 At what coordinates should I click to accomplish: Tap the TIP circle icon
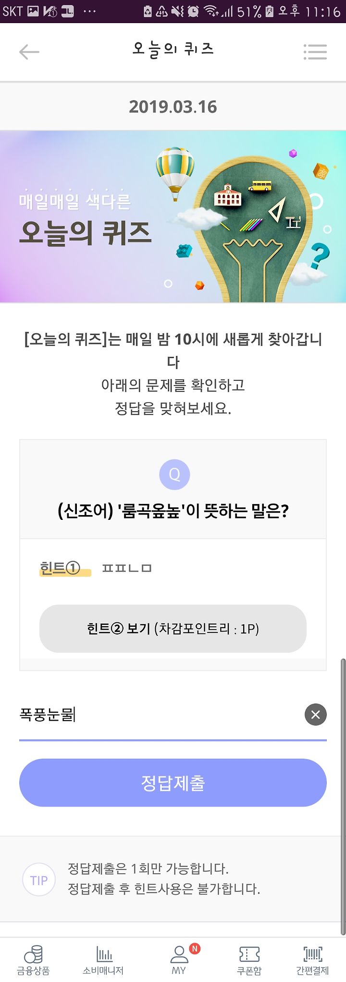click(x=39, y=880)
